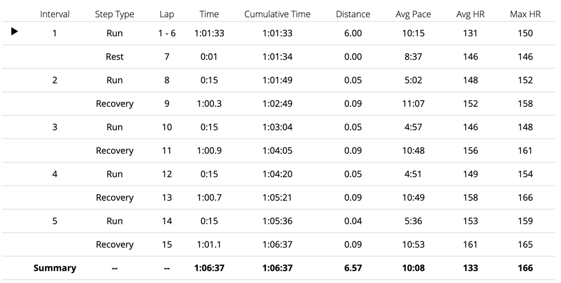The image size is (561, 283).
Task: Click the Summary row label
Action: coord(55,268)
